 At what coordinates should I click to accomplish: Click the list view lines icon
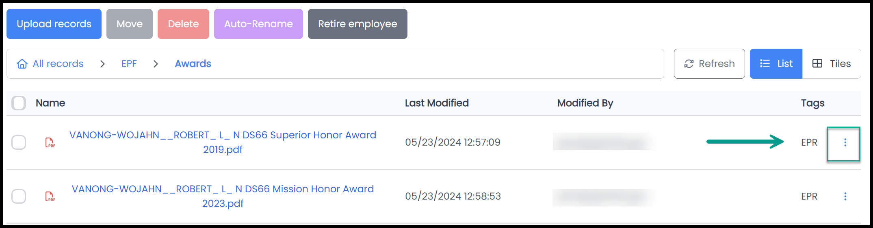tap(765, 64)
